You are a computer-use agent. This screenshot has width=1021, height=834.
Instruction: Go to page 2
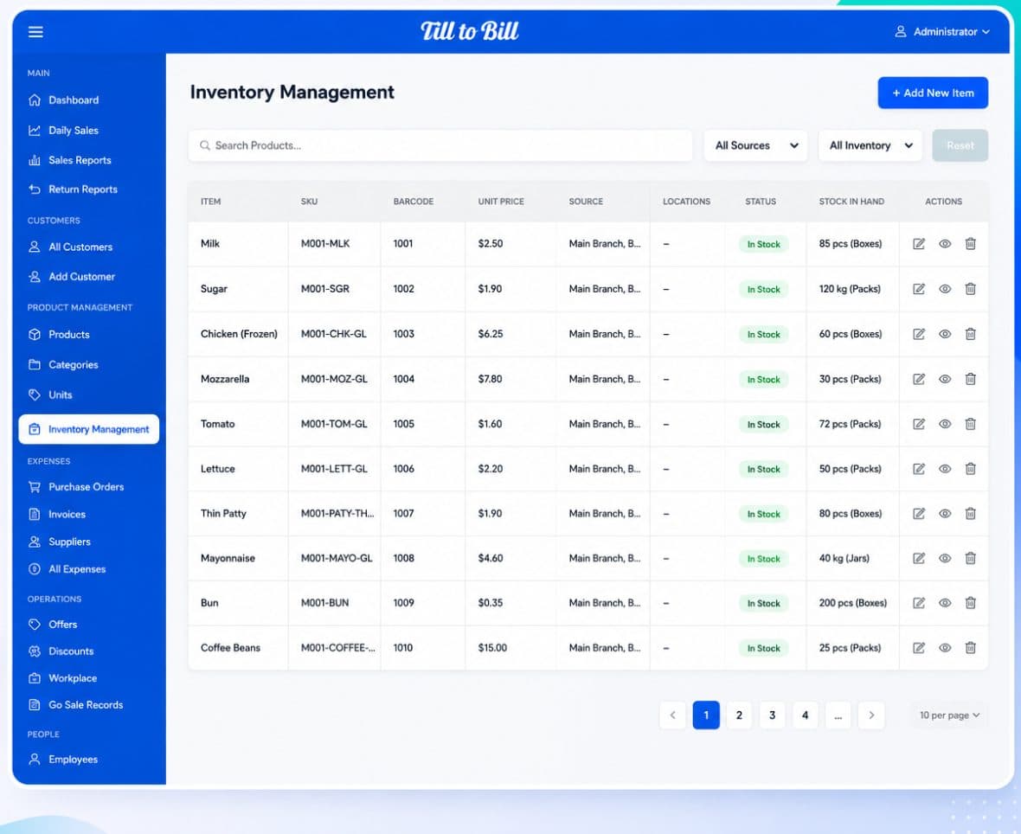739,715
